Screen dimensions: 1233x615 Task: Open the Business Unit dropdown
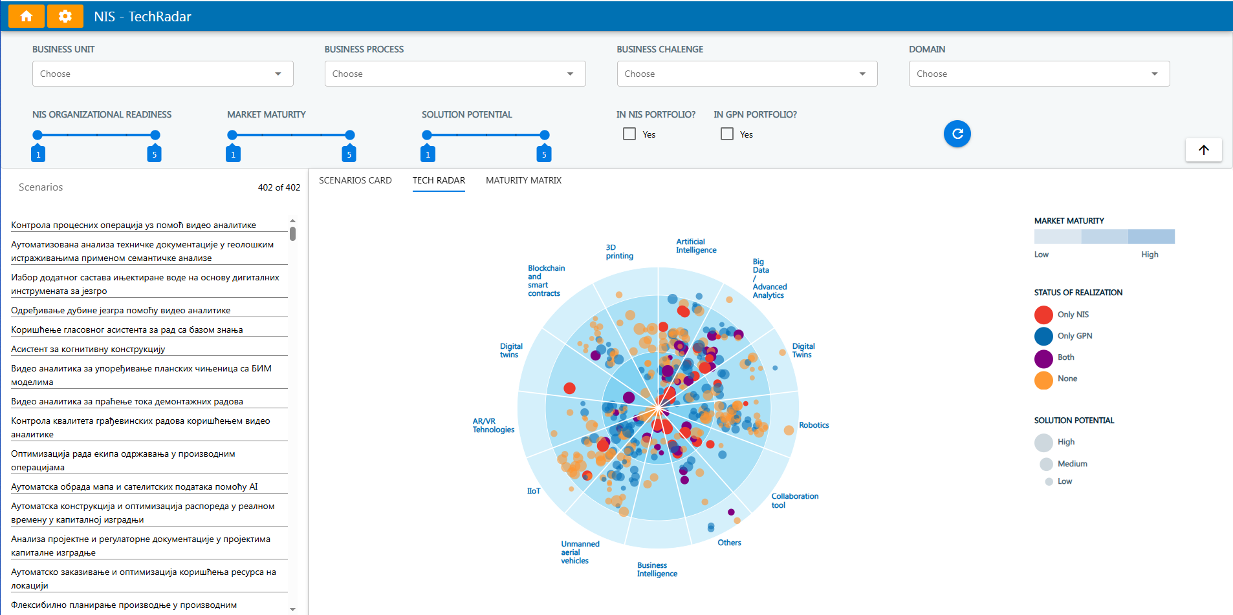[163, 74]
